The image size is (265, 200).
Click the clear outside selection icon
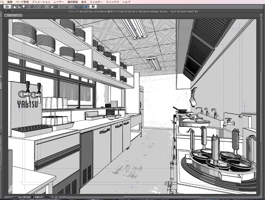47,7
